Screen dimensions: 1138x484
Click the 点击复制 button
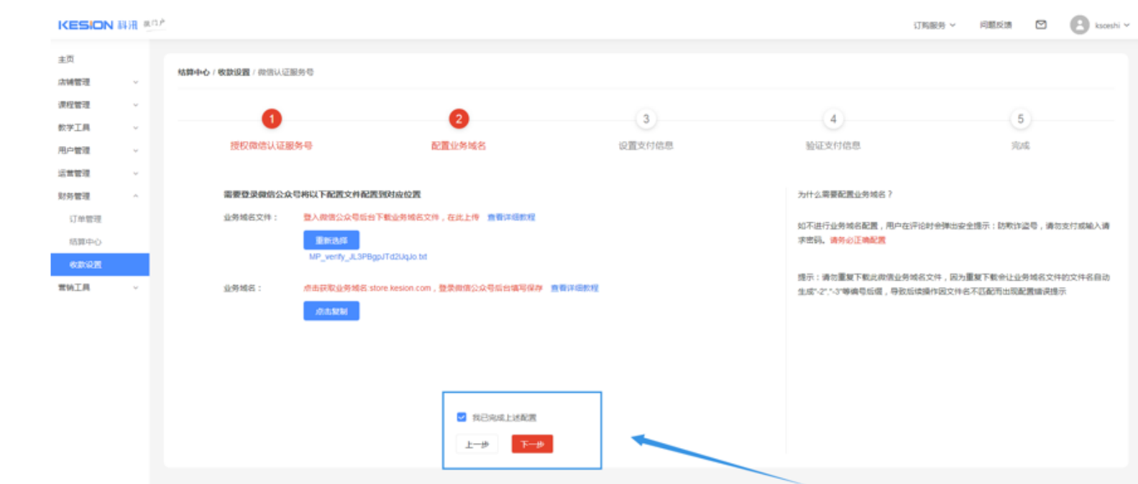[x=331, y=311]
